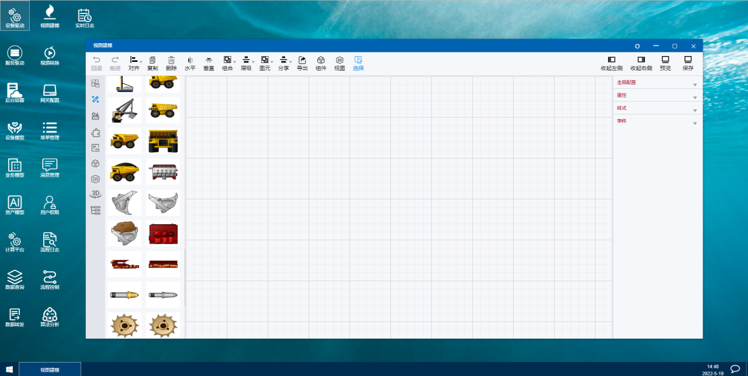Switch to 视图 2D view icon
The height and width of the screenshot is (376, 748).
point(340,60)
